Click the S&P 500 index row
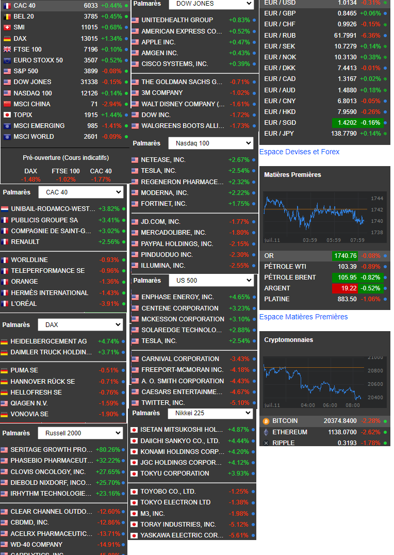394x555 pixels. pyautogui.click(x=65, y=71)
